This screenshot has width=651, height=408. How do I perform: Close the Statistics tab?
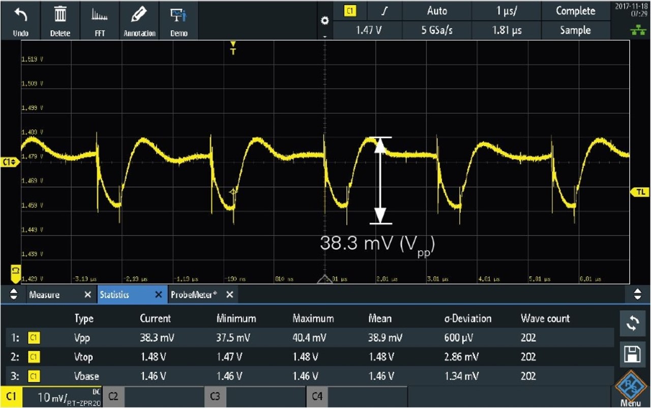point(158,295)
